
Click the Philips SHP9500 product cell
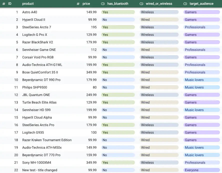pos(35,87)
